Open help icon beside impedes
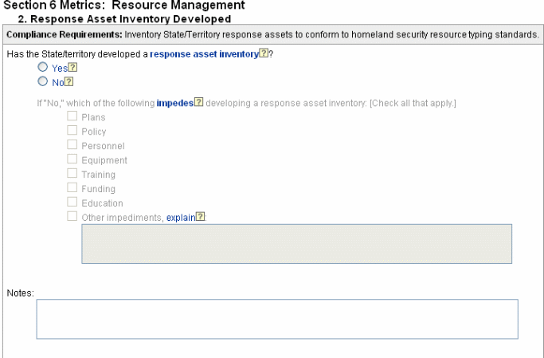Image resolution: width=544 pixels, height=358 pixels. 199,102
